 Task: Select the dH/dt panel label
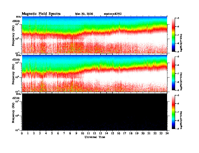tap(16, 21)
